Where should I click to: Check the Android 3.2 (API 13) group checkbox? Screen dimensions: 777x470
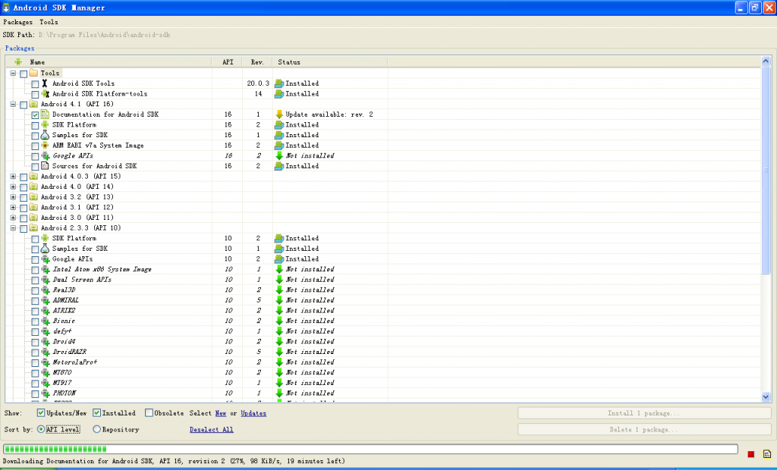[x=24, y=198]
